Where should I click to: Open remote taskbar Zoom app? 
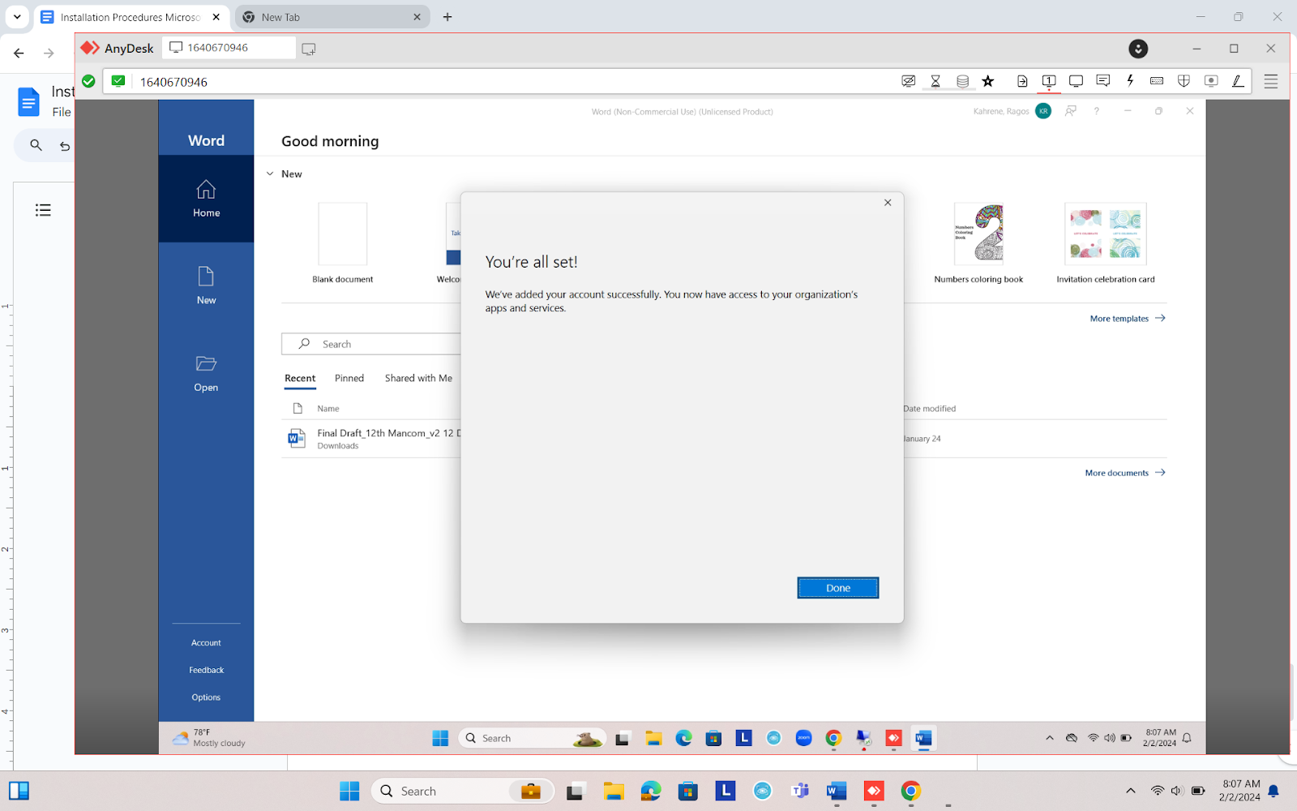[803, 738]
